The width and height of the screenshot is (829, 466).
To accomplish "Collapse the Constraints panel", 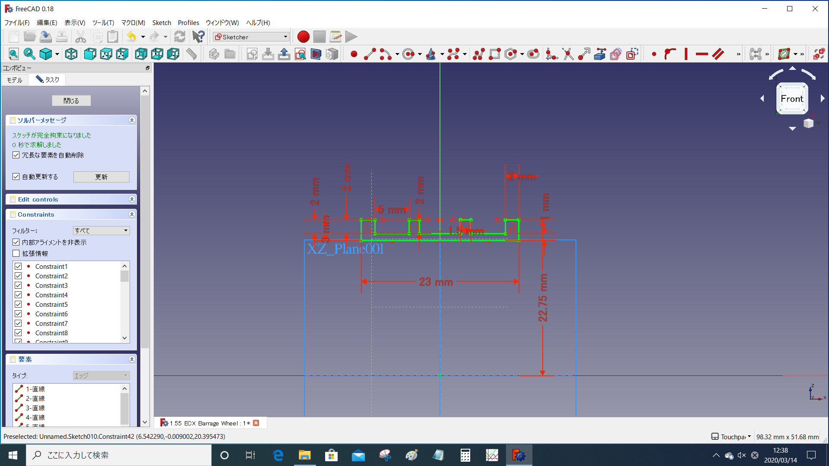I will [x=132, y=214].
